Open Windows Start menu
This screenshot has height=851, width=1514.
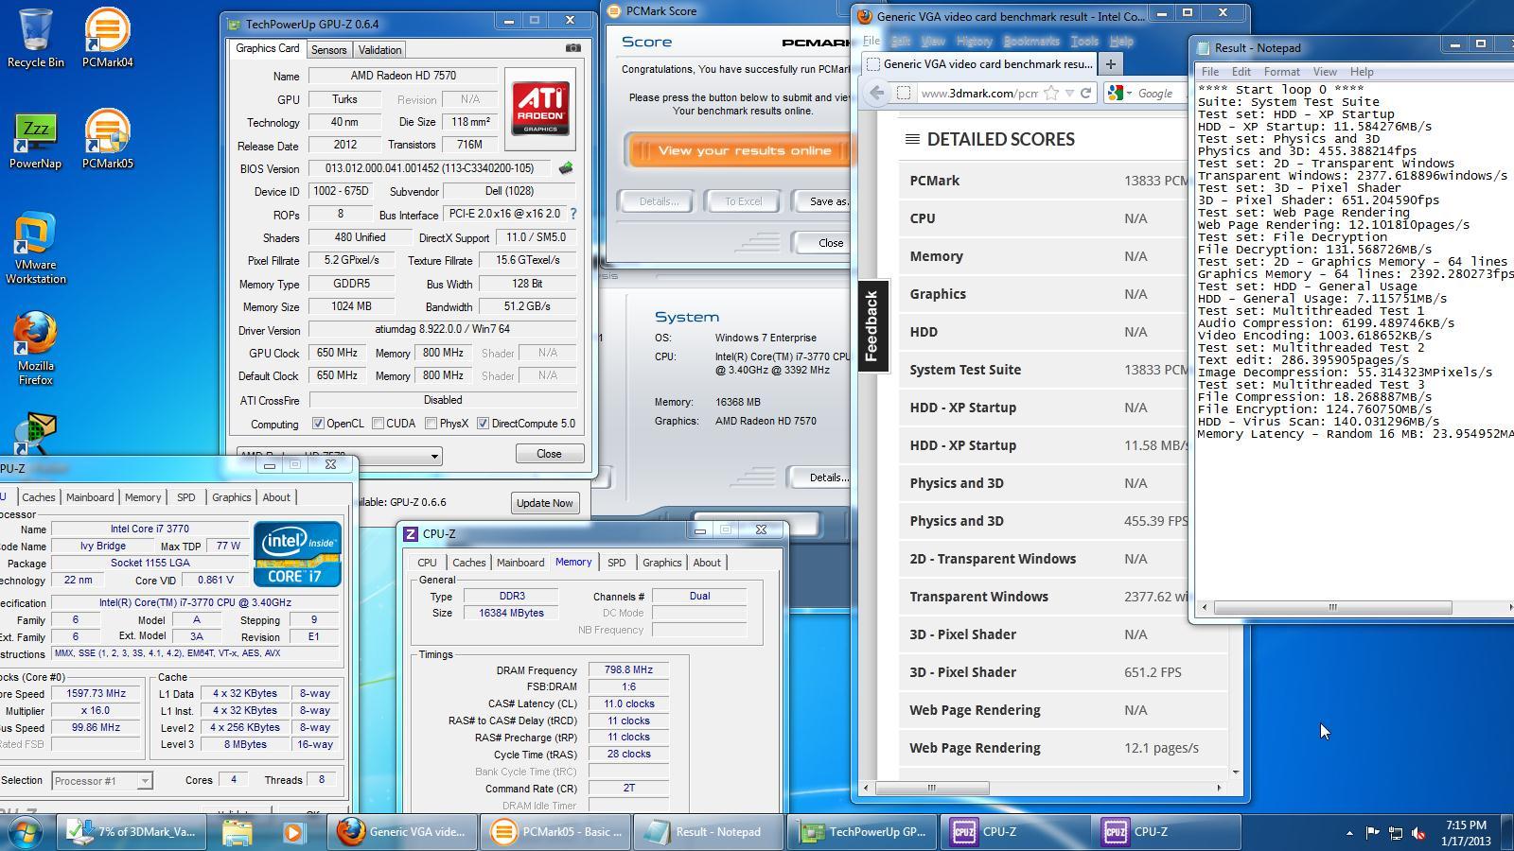pyautogui.click(x=26, y=832)
